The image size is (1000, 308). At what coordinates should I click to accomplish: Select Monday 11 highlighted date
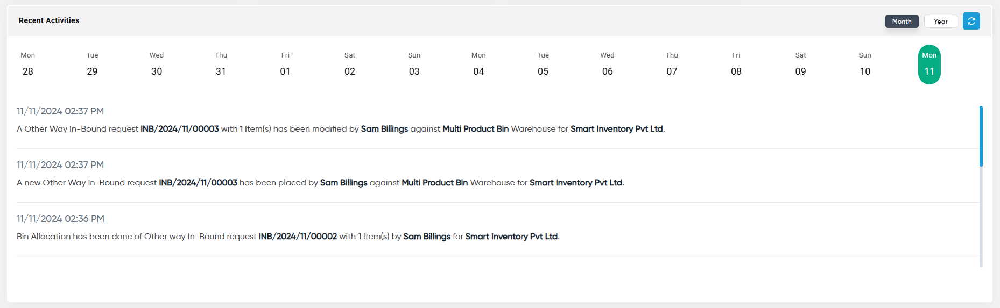pos(929,65)
